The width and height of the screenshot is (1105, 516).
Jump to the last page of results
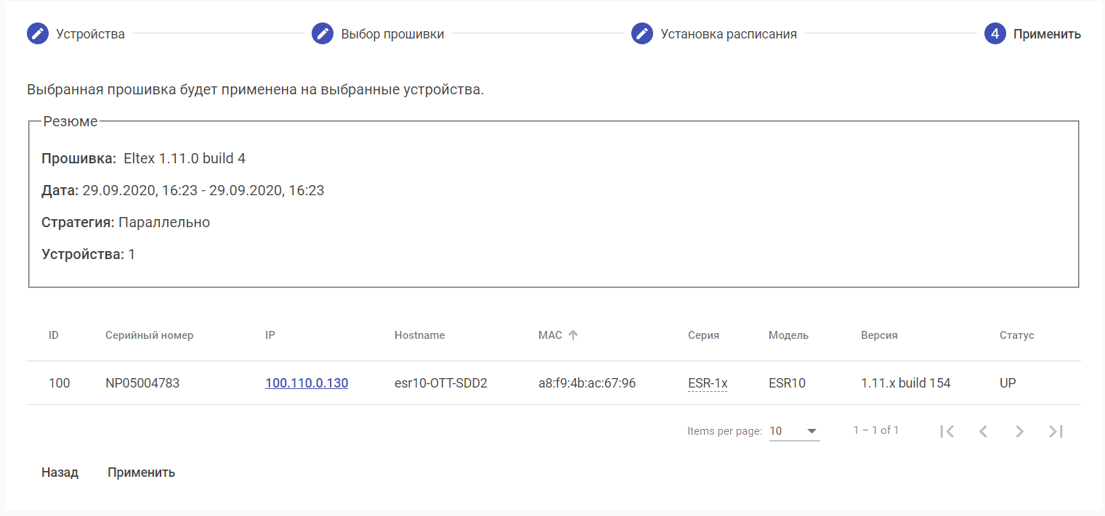point(1056,431)
